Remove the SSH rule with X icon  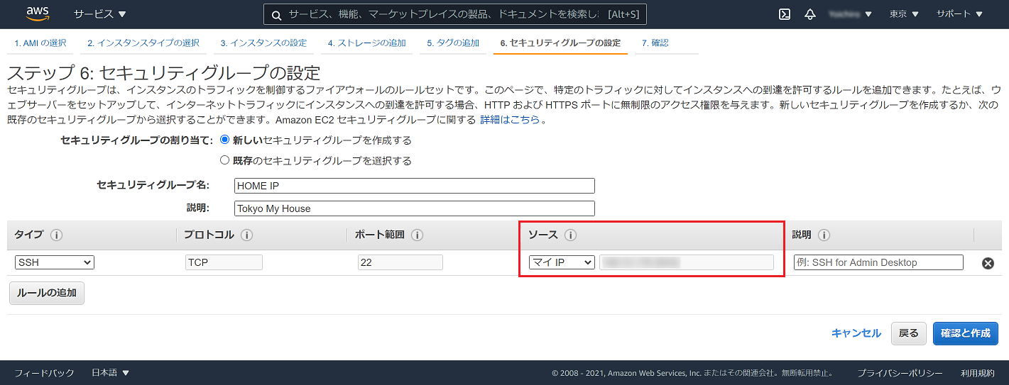[988, 263]
